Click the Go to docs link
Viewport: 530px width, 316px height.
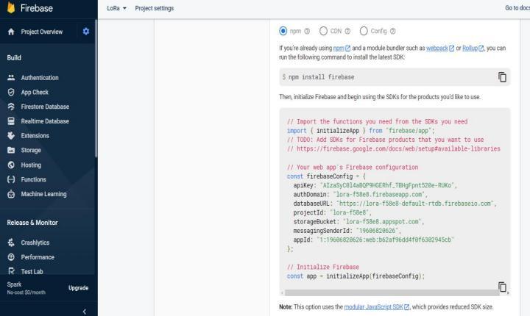click(517, 8)
